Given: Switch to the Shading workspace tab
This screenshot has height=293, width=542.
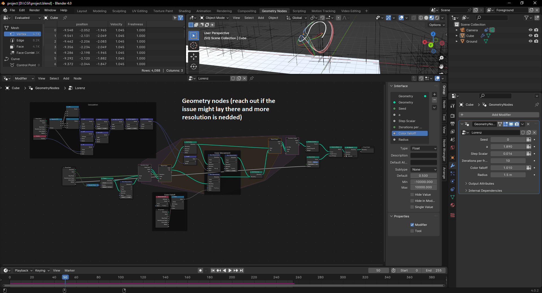Looking at the screenshot, I should [x=185, y=11].
